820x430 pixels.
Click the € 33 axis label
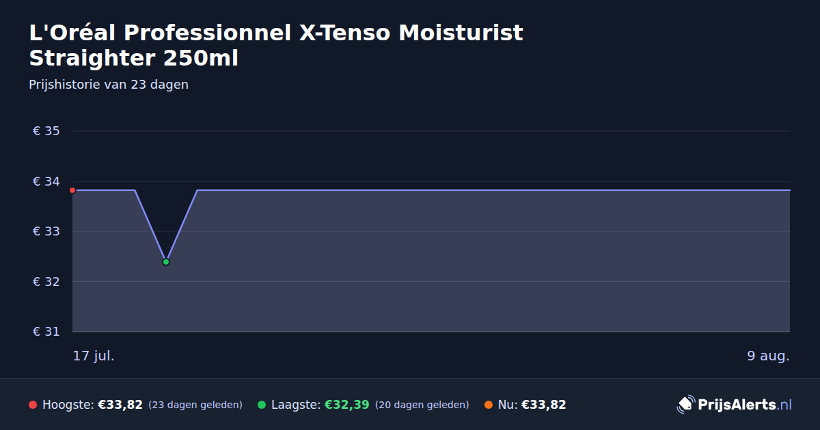46,231
